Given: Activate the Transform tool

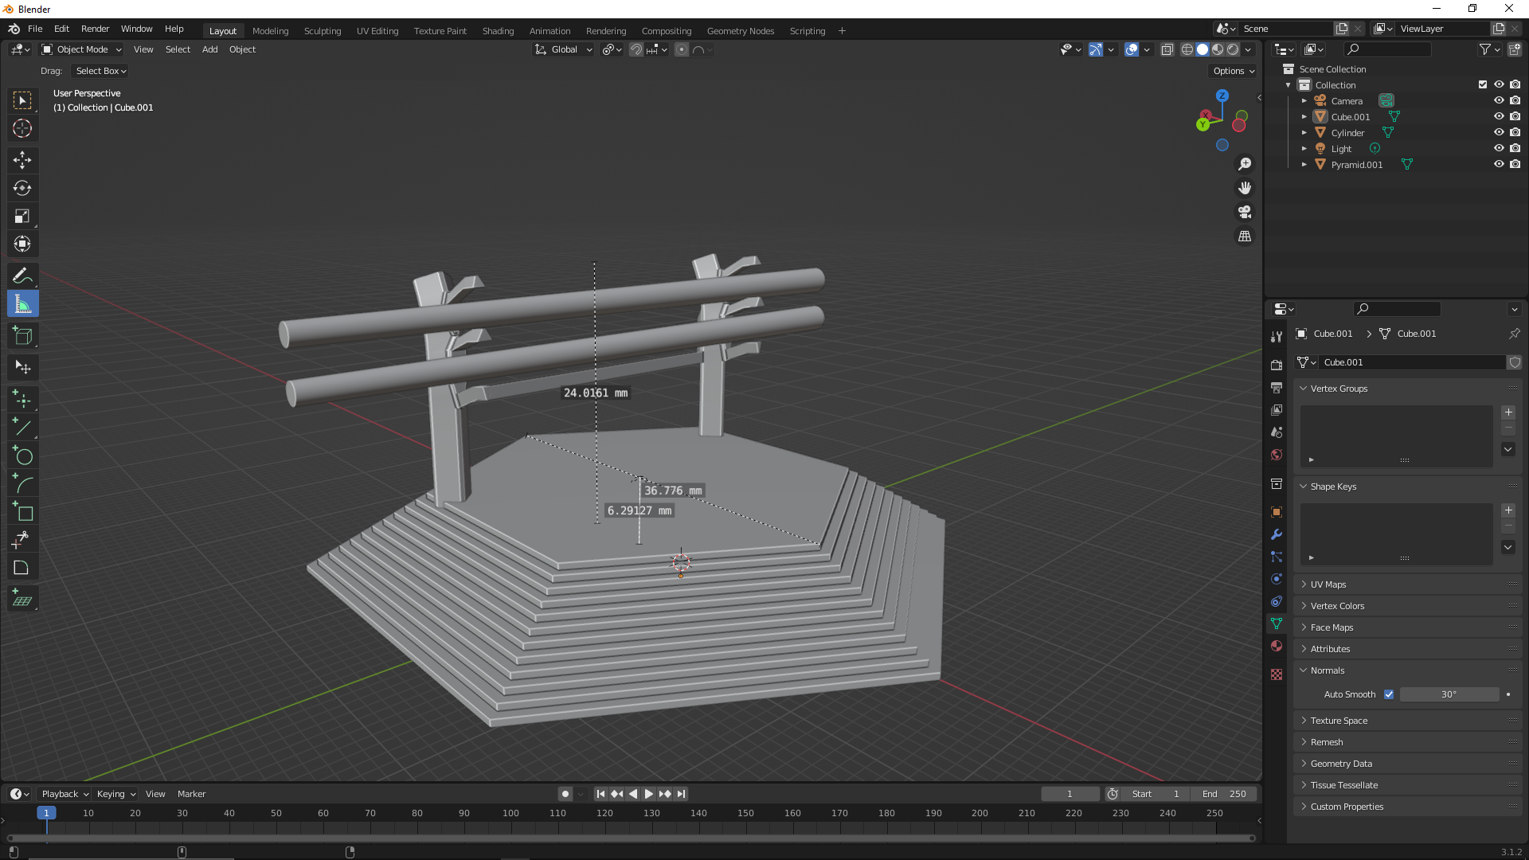Looking at the screenshot, I should [x=22, y=244].
